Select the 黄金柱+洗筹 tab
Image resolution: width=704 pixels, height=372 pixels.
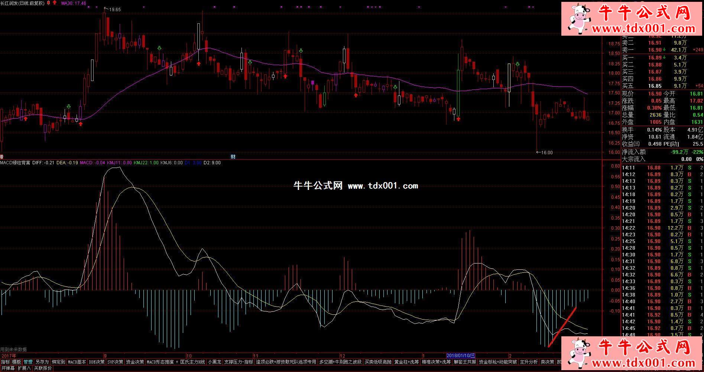406,362
